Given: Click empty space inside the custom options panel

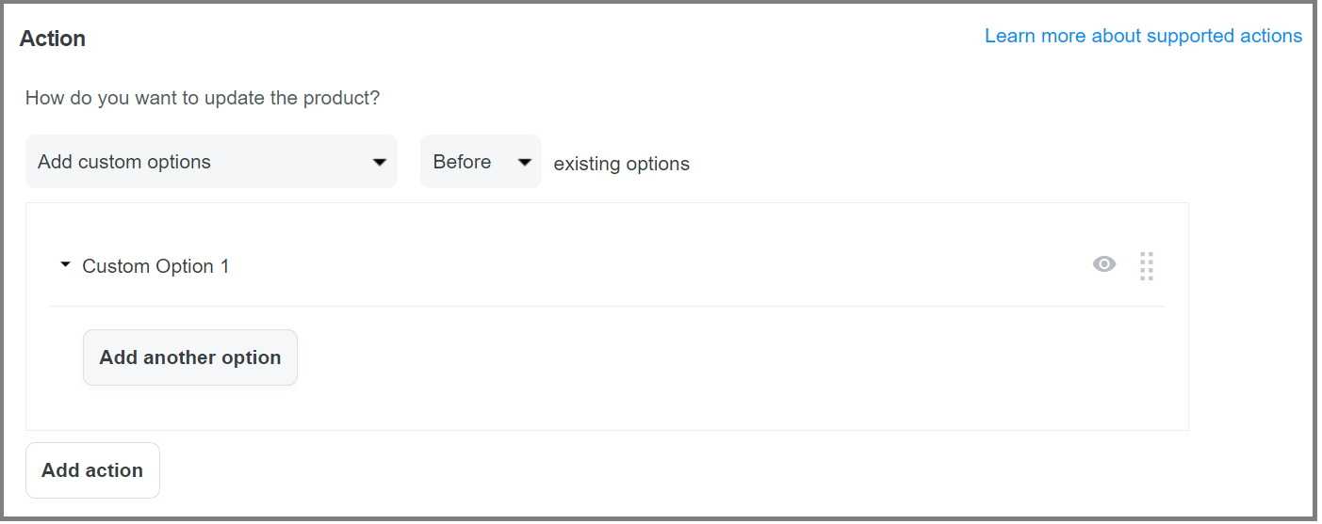Looking at the screenshot, I should coord(735,367).
